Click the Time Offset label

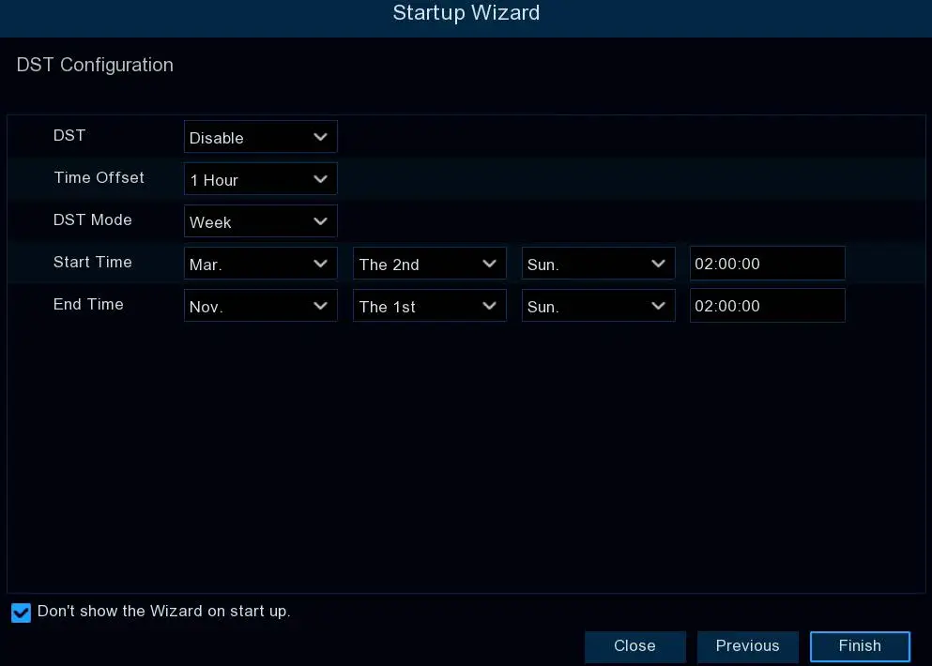(x=99, y=177)
